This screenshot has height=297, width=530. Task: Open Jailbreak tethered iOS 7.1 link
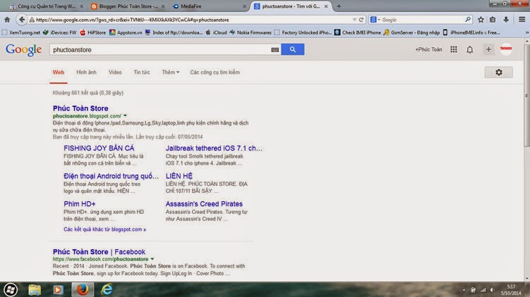click(x=214, y=148)
